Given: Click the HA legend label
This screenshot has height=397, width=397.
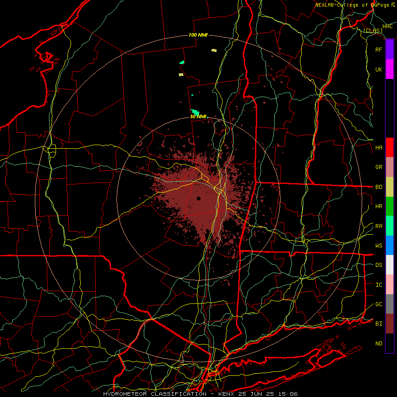Looking at the screenshot, I should tap(378, 147).
